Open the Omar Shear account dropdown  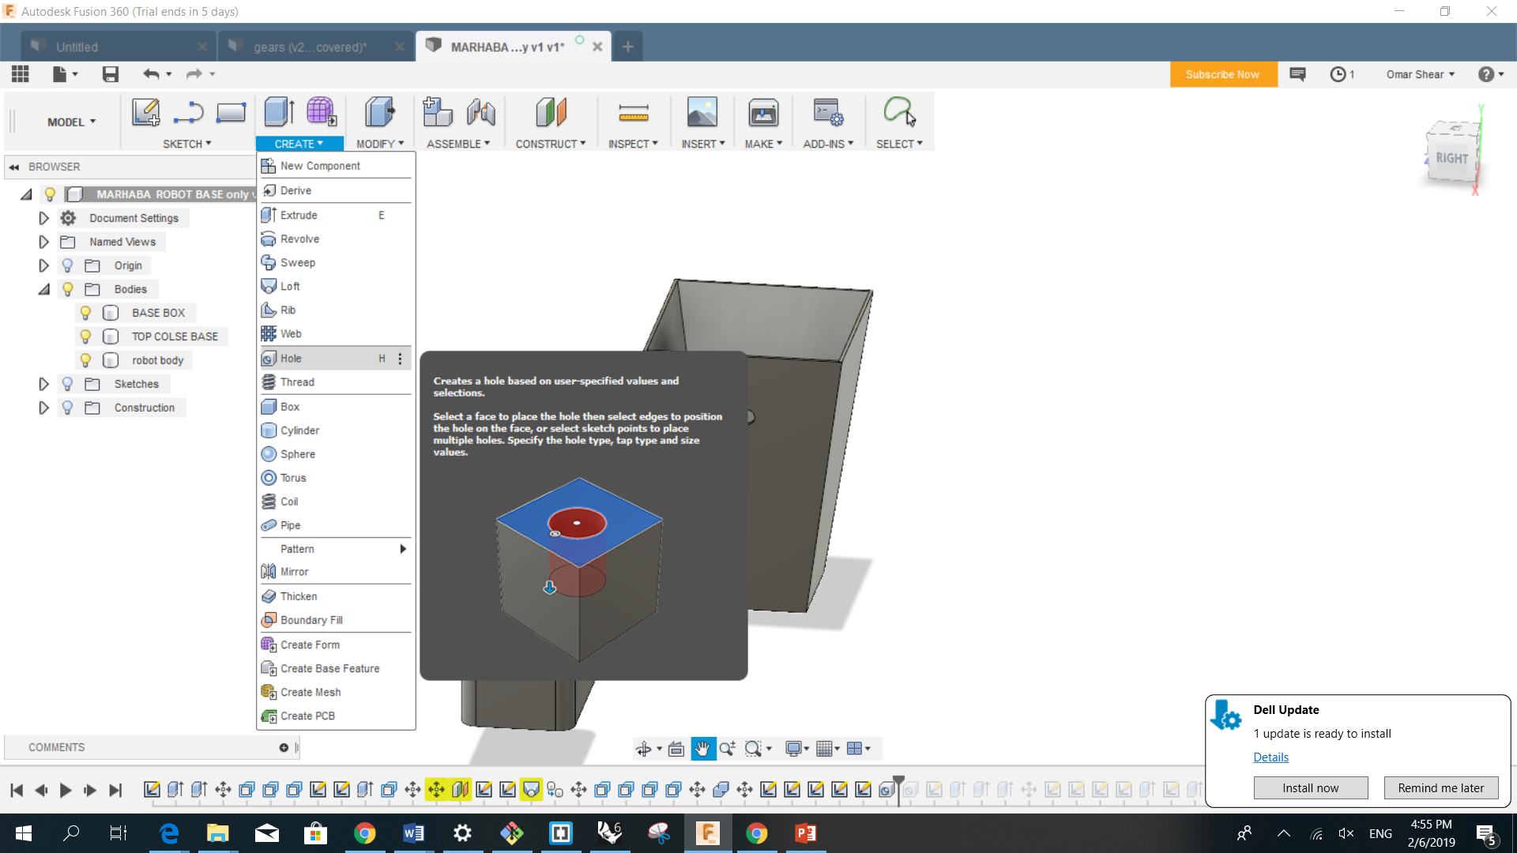[1420, 74]
